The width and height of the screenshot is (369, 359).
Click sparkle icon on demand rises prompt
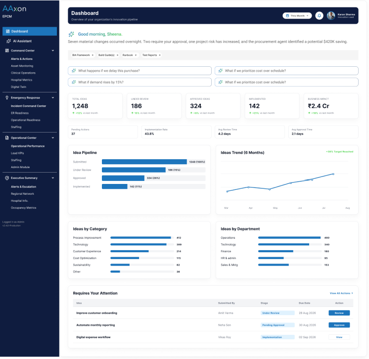click(x=74, y=82)
